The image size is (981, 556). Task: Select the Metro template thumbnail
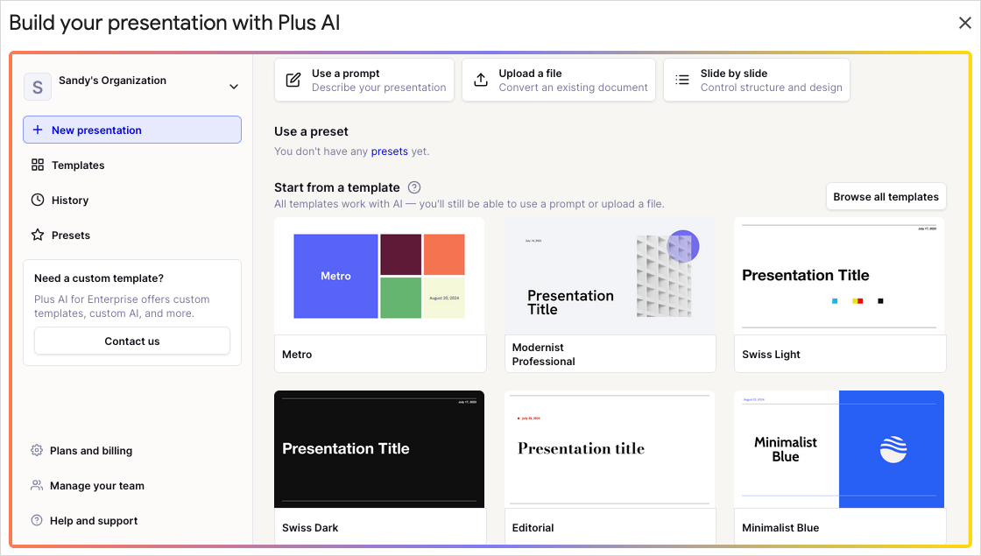click(x=379, y=276)
